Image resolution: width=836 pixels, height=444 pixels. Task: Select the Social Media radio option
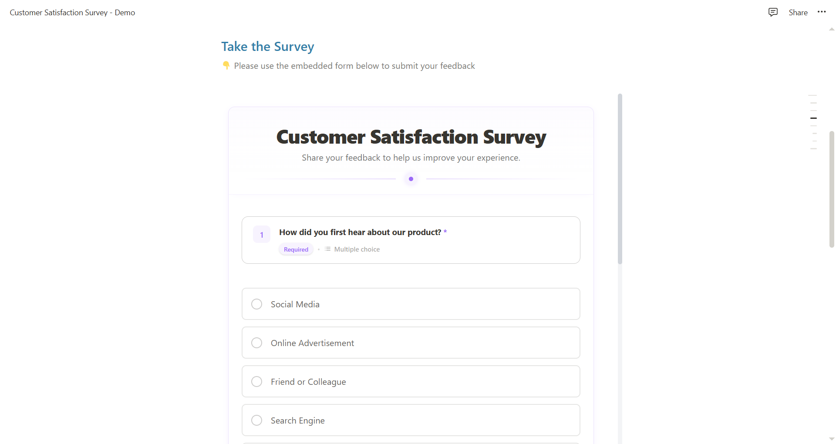(x=411, y=304)
